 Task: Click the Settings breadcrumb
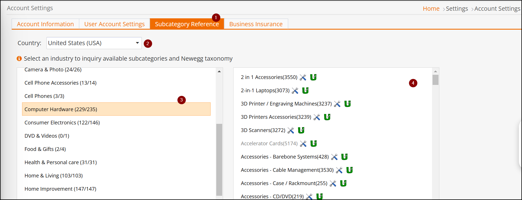(x=457, y=8)
